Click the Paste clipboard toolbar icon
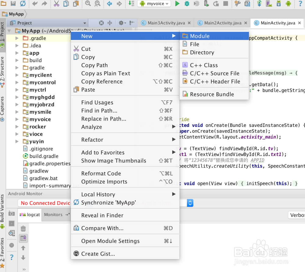The image size is (305, 272). (x=76, y=3)
